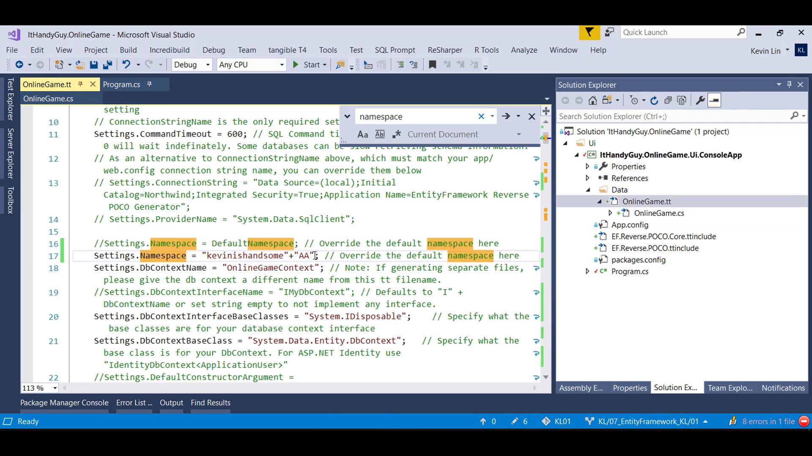812x456 pixels.
Task: Toggle Use Regular Expressions in find box
Action: [x=396, y=134]
